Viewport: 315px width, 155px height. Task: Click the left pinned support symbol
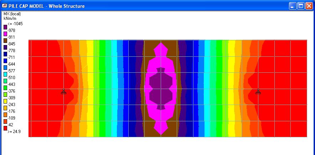(x=64, y=92)
